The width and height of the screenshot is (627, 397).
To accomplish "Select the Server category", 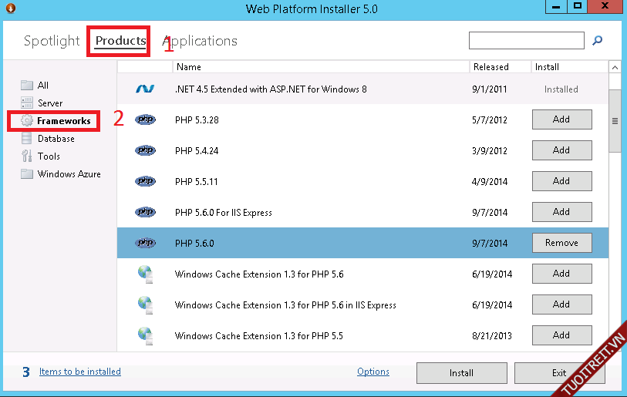I will (50, 103).
